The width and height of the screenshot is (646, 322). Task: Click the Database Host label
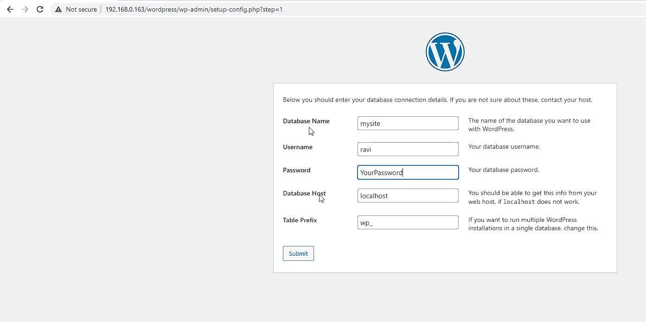(x=304, y=193)
